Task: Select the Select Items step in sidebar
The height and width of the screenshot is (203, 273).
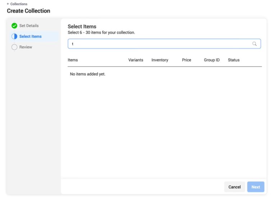Action: click(30, 37)
